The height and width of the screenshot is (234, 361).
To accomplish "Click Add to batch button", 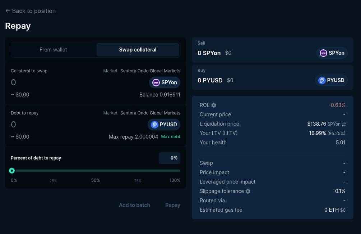I will (134, 205).
